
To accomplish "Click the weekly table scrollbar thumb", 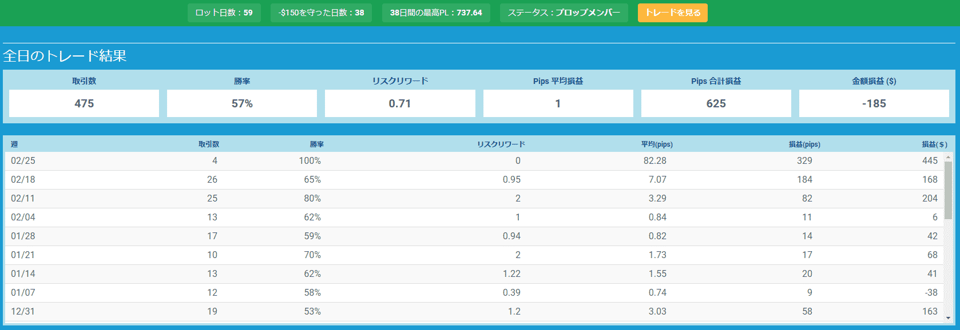I will (x=948, y=190).
